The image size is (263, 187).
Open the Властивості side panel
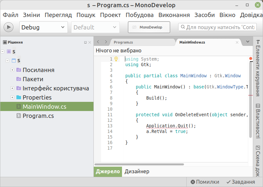click(258, 121)
